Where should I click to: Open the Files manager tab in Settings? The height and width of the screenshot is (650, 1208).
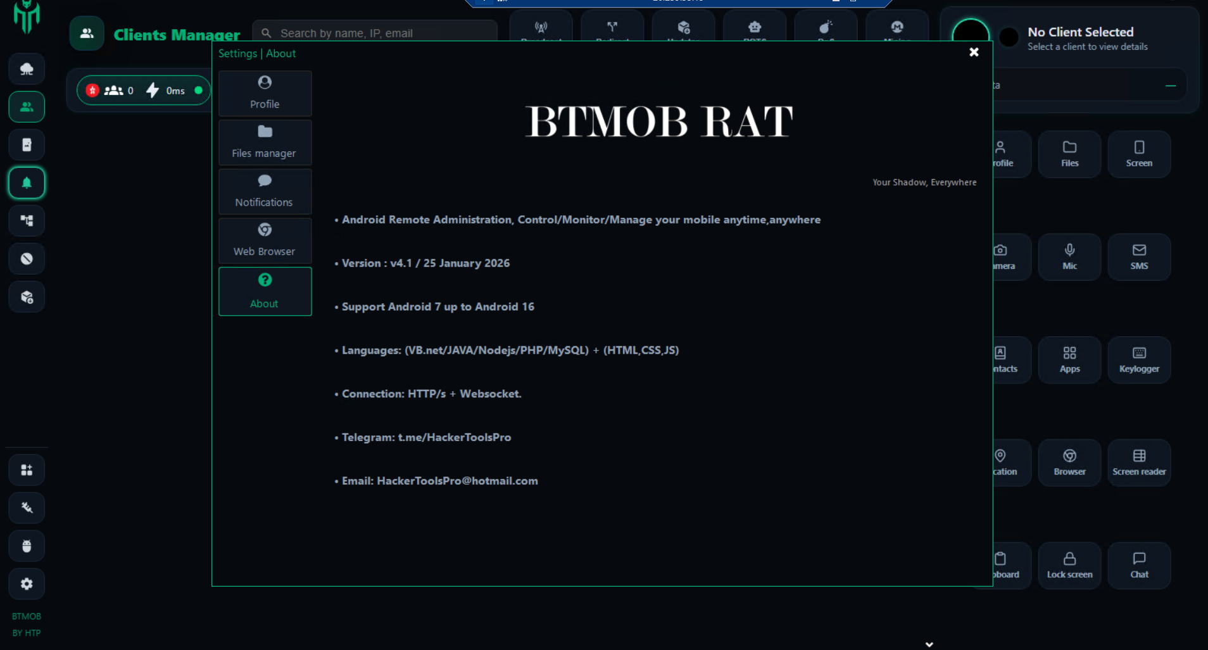click(x=265, y=142)
